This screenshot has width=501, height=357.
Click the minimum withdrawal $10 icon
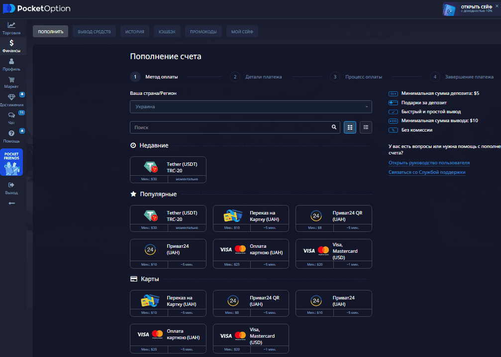(x=393, y=121)
